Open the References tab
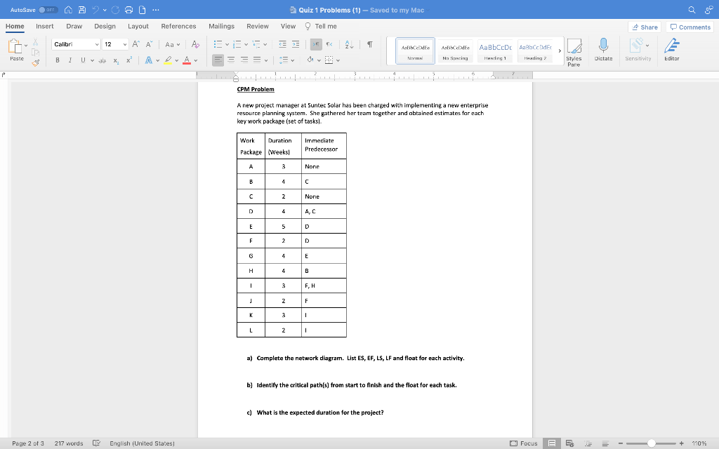The width and height of the screenshot is (719, 449). pos(178,26)
